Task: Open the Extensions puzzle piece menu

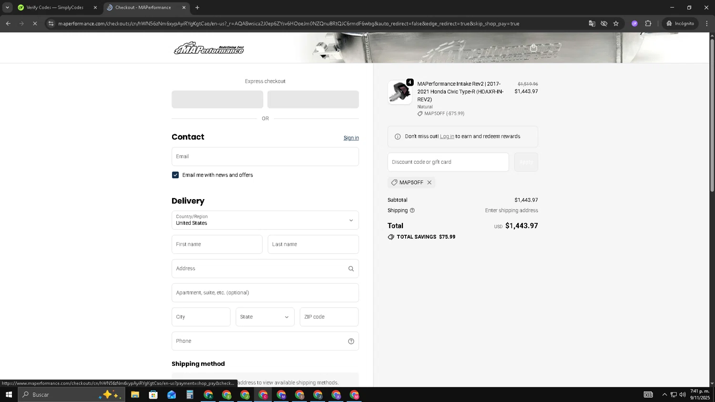Action: [648, 23]
